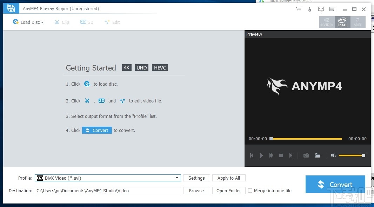Open the snapshot folder icon
This screenshot has width=374, height=207.
[x=318, y=155]
